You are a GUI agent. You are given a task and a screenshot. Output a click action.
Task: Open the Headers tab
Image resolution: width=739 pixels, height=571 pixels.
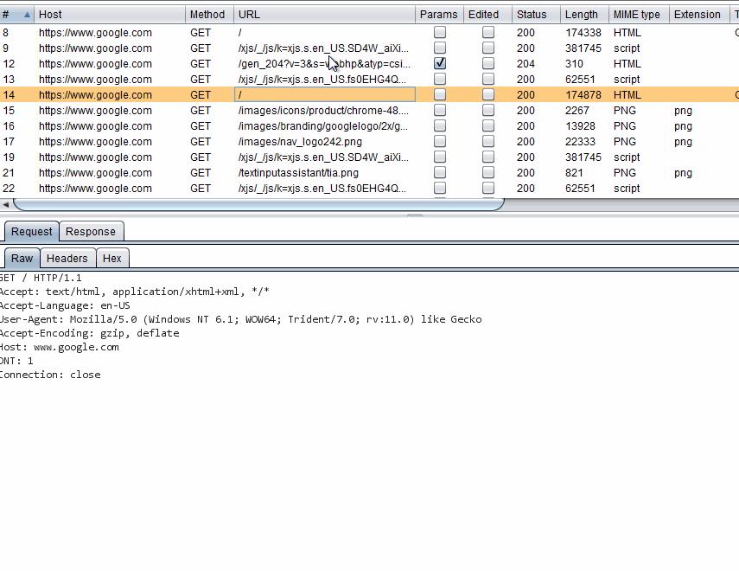[x=67, y=258]
